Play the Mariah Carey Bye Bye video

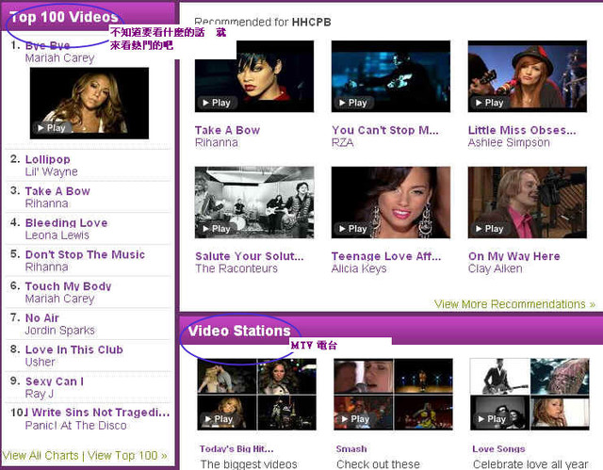click(52, 127)
